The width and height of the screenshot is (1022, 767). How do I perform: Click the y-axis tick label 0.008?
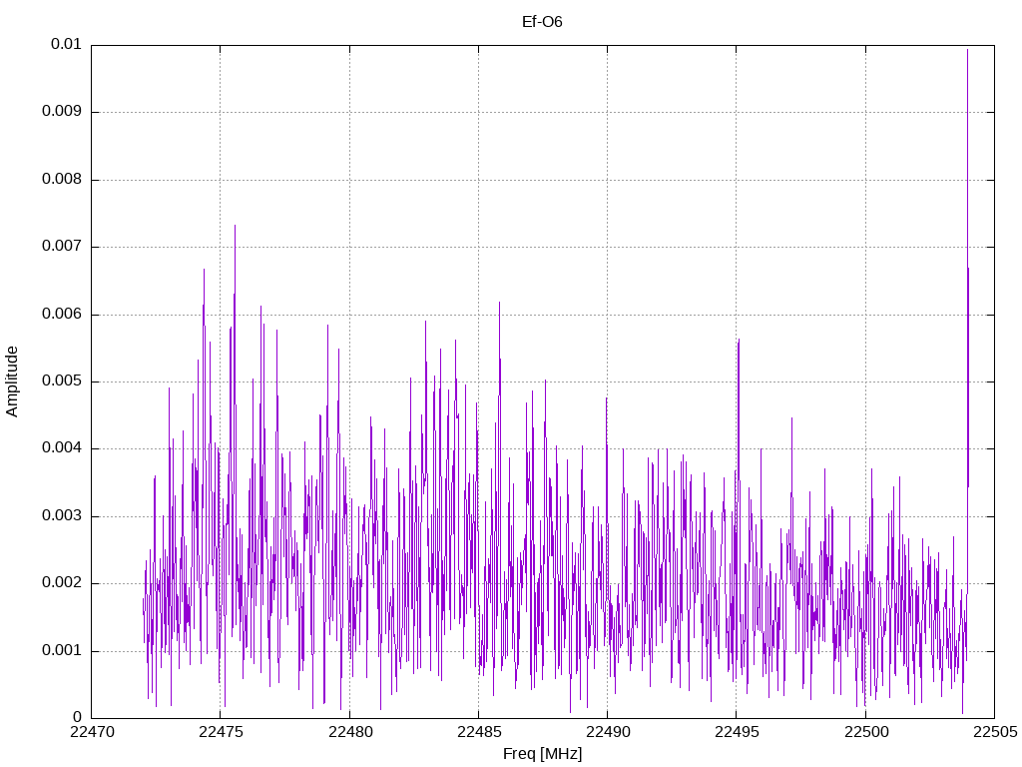[x=62, y=180]
